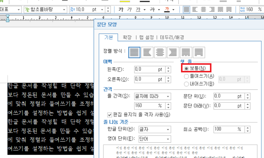This screenshot has height=158, width=264.
Task: Switch to the 기본 tab
Action: (x=109, y=37)
